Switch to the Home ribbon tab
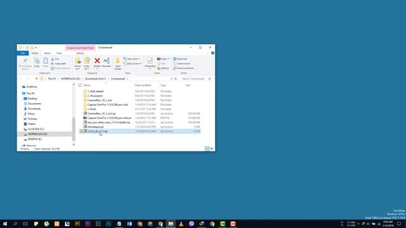The width and height of the screenshot is (406, 228). pos(35,53)
